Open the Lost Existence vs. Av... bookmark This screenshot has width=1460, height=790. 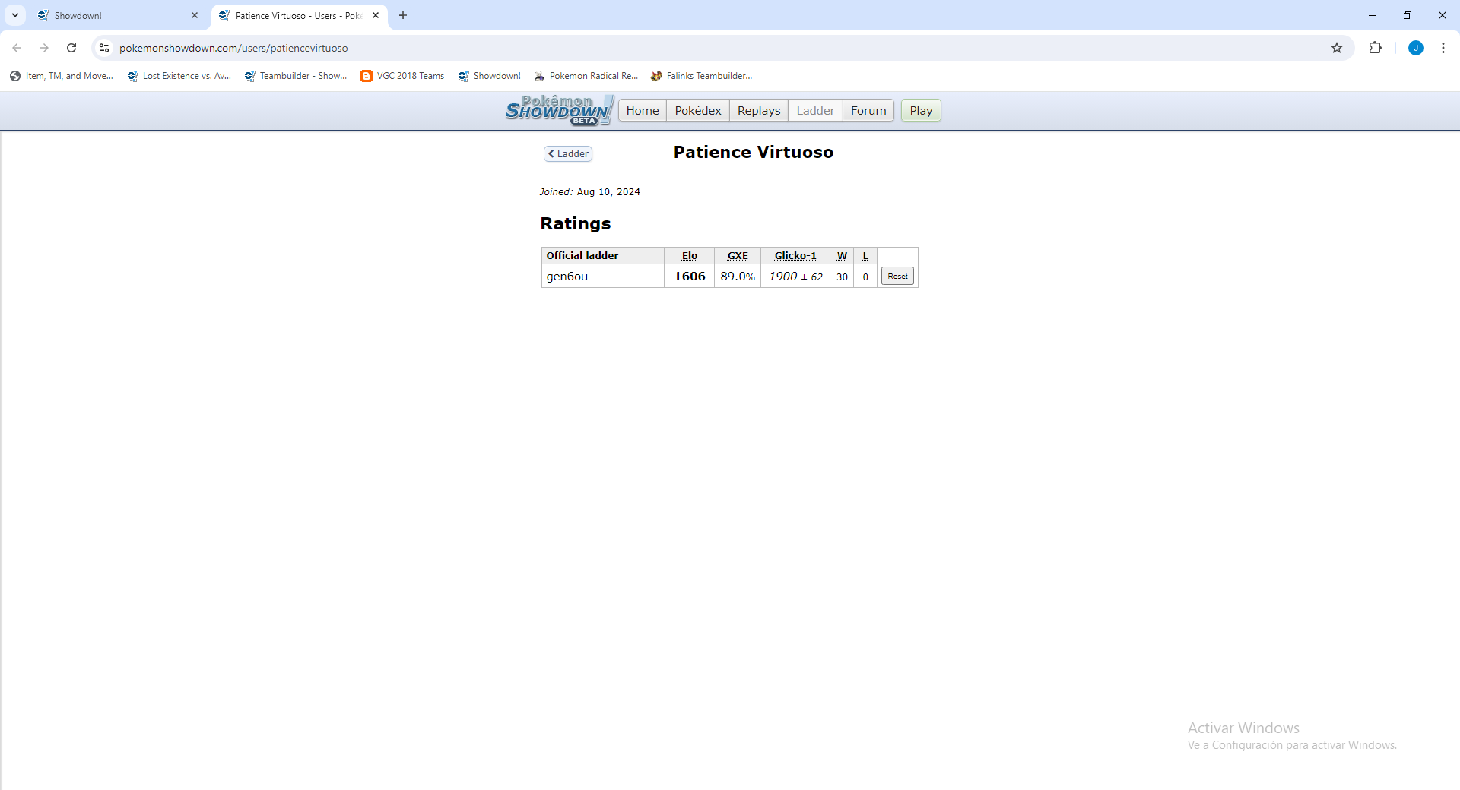(179, 76)
